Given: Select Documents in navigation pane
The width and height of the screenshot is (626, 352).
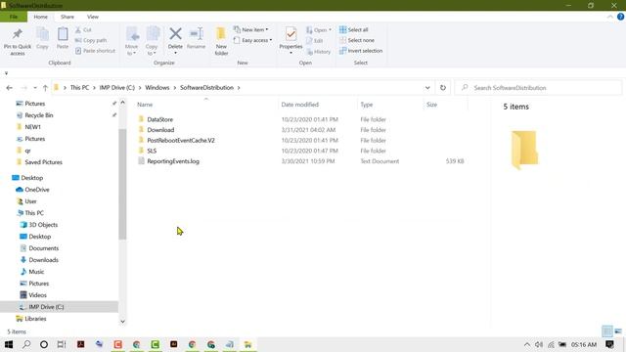Looking at the screenshot, I should tap(43, 248).
